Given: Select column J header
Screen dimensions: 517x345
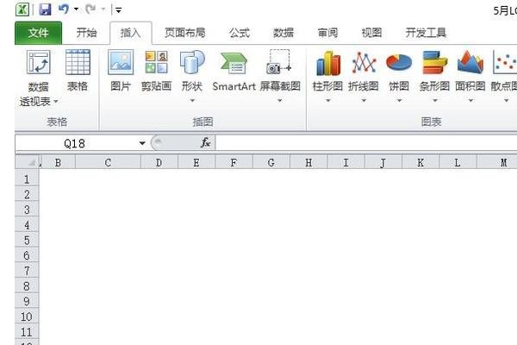Looking at the screenshot, I should tap(383, 162).
